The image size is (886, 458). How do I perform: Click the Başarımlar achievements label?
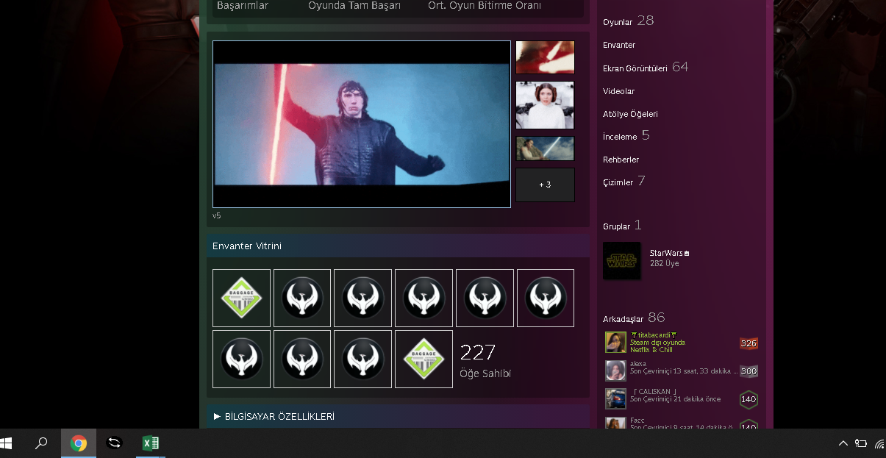coord(243,6)
